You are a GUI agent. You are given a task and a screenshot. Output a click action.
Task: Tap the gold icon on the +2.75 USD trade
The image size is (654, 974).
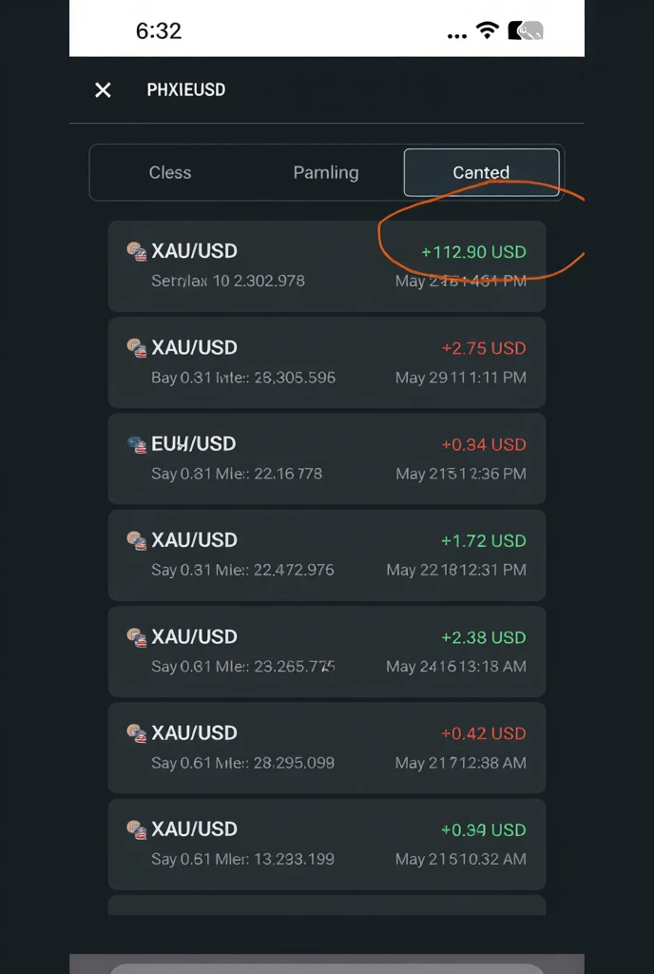click(x=137, y=348)
